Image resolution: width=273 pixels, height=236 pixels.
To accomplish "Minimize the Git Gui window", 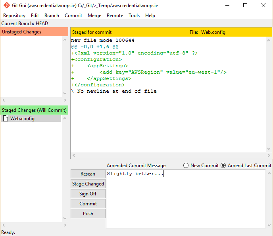I will coord(227,6).
